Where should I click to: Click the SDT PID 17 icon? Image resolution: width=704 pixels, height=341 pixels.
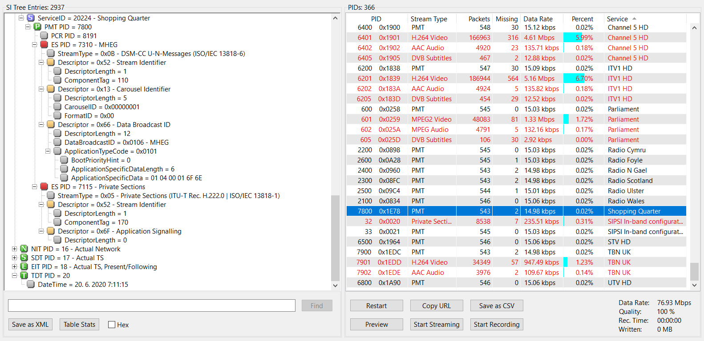click(24, 258)
